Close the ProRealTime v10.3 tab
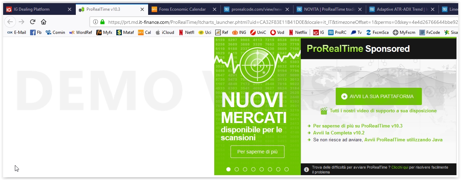 (x=142, y=9)
